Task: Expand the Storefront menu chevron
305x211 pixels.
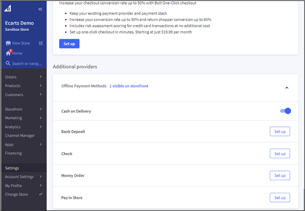Action: pyautogui.click(x=41, y=109)
